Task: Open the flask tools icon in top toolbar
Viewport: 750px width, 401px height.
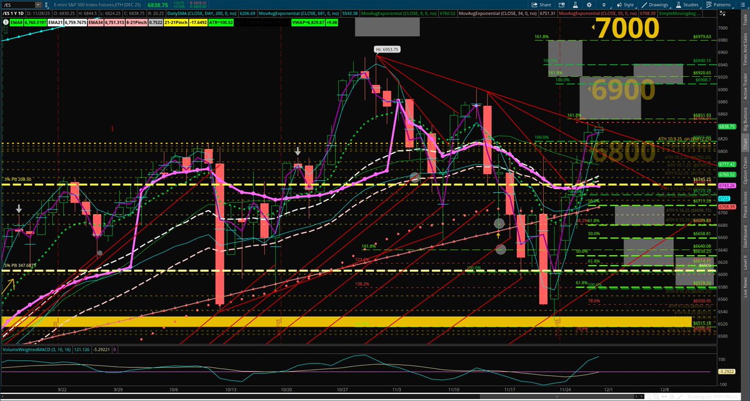Action: coord(575,4)
